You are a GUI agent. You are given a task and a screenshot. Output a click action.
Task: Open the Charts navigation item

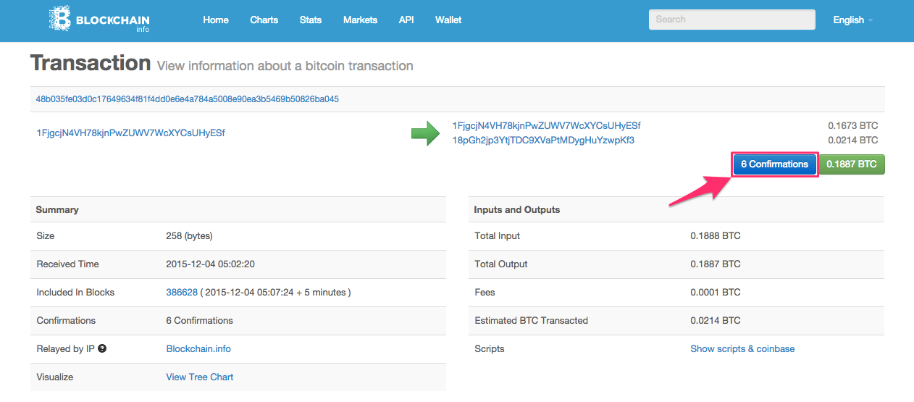pos(264,20)
